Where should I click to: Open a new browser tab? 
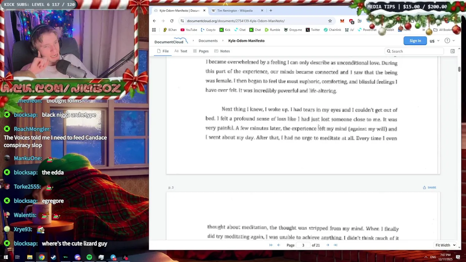coord(270,11)
